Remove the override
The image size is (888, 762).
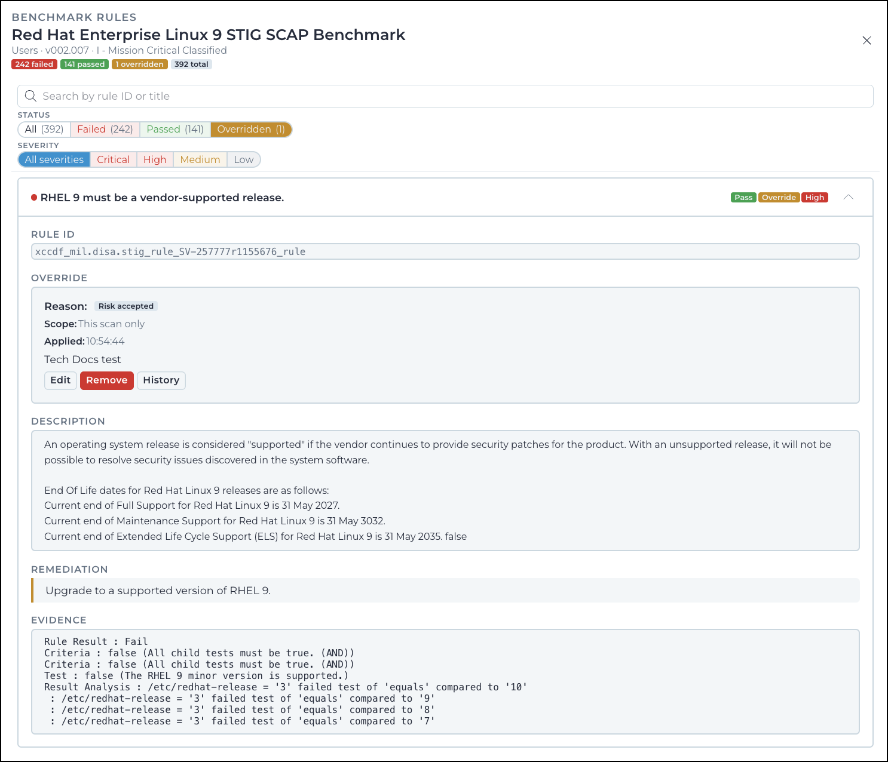(107, 380)
